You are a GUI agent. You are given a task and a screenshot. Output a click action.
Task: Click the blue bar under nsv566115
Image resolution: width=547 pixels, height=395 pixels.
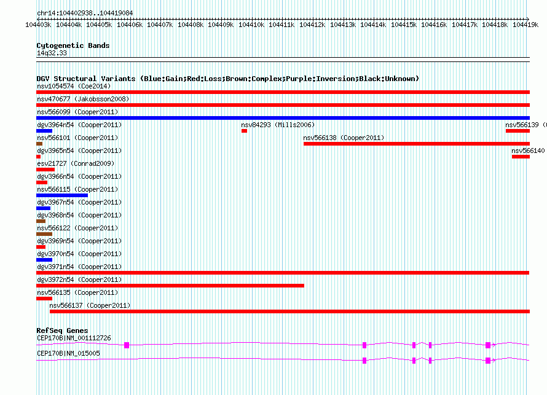(x=62, y=195)
